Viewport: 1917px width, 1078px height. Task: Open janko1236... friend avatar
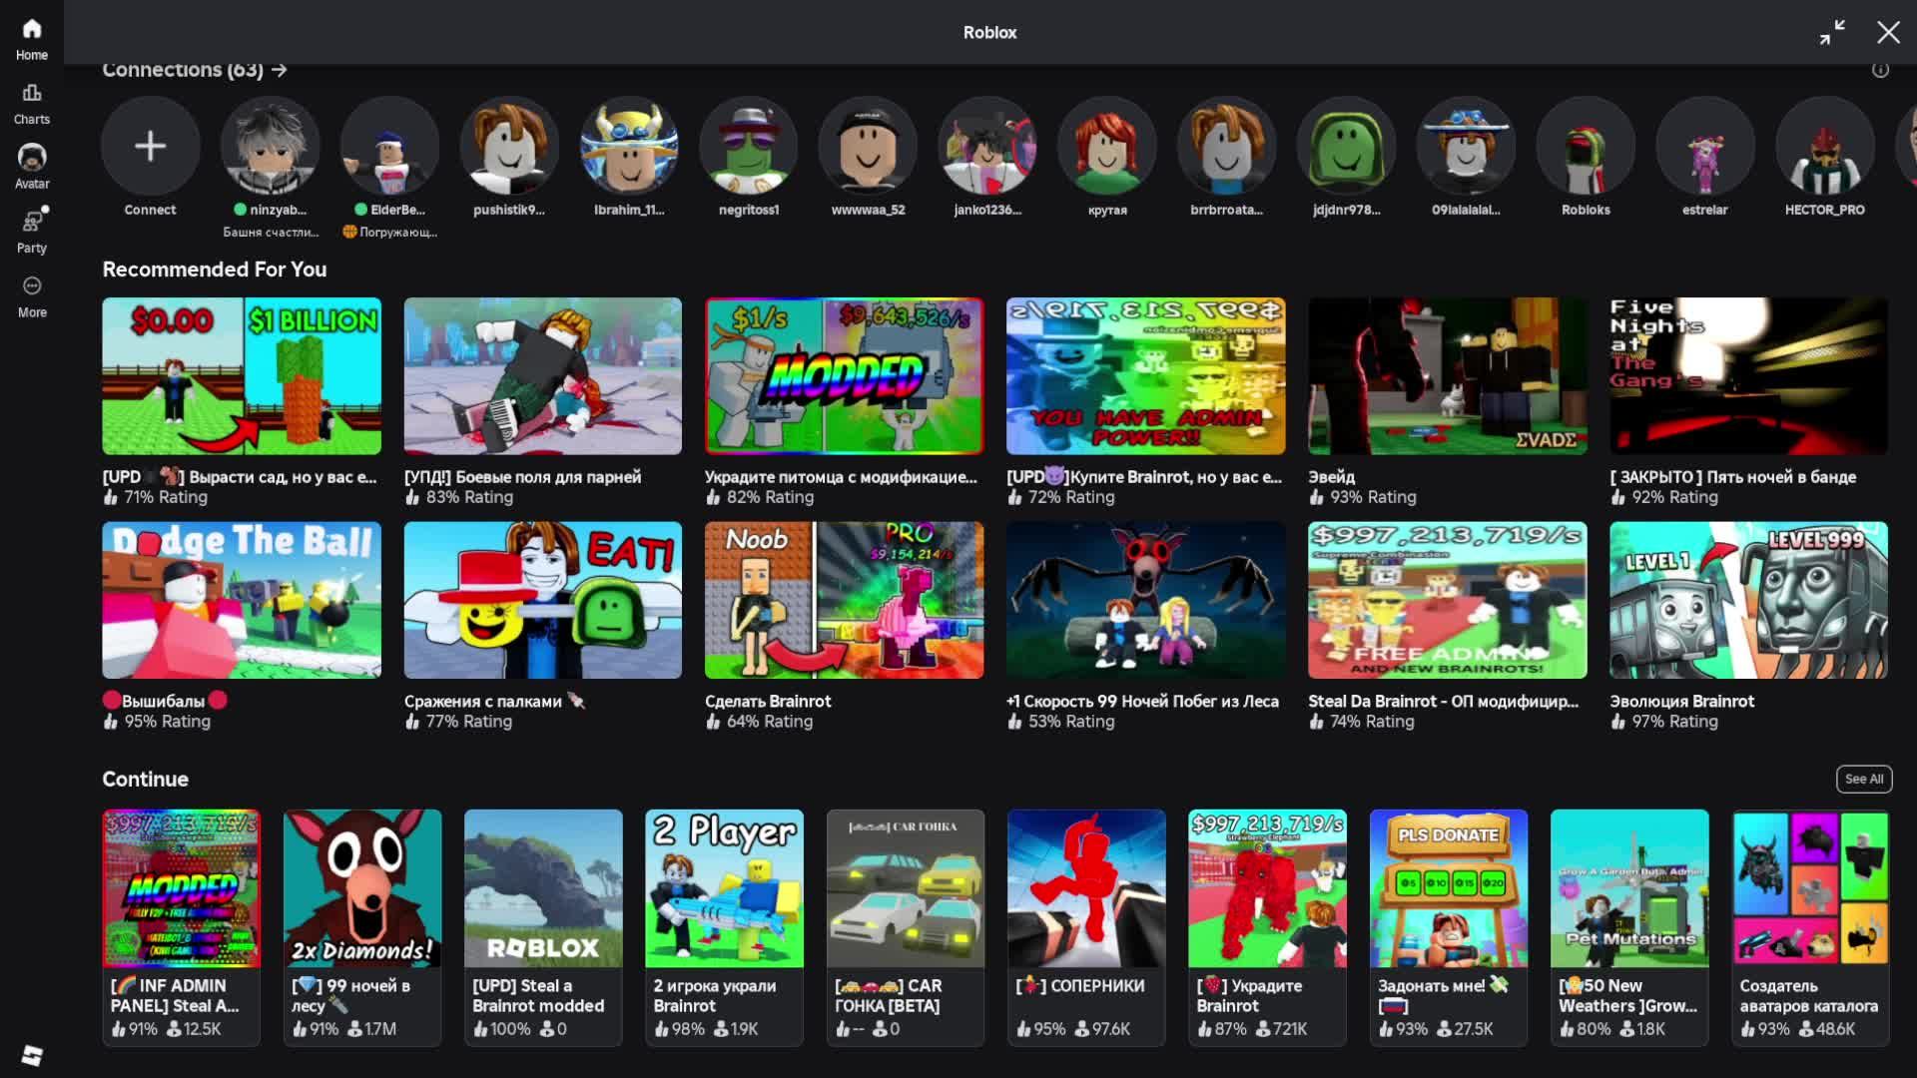pyautogui.click(x=987, y=146)
